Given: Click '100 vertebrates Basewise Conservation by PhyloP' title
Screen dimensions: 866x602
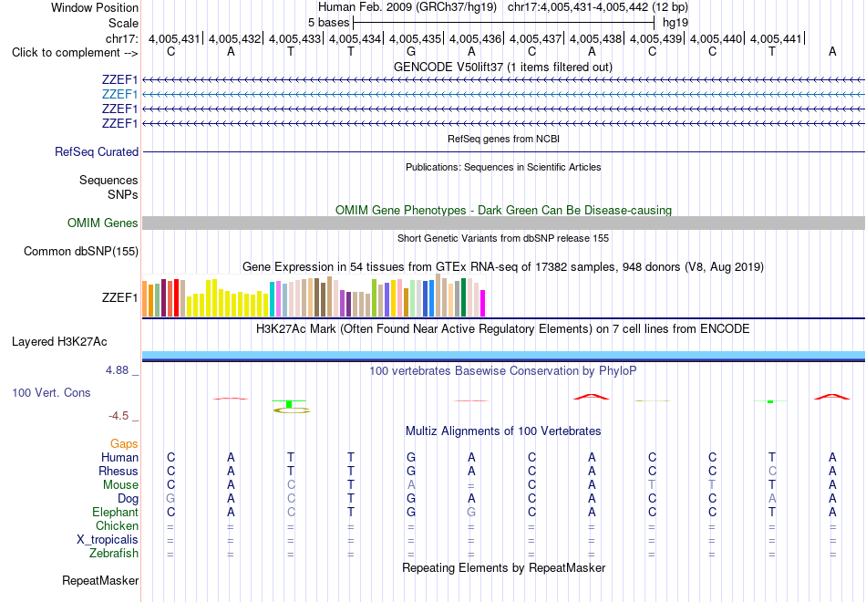Looking at the screenshot, I should coord(503,370).
